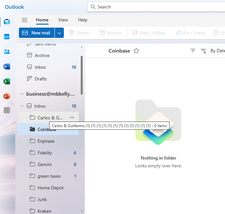Open the Drafts folder
225x214 pixels.
pos(48,79)
